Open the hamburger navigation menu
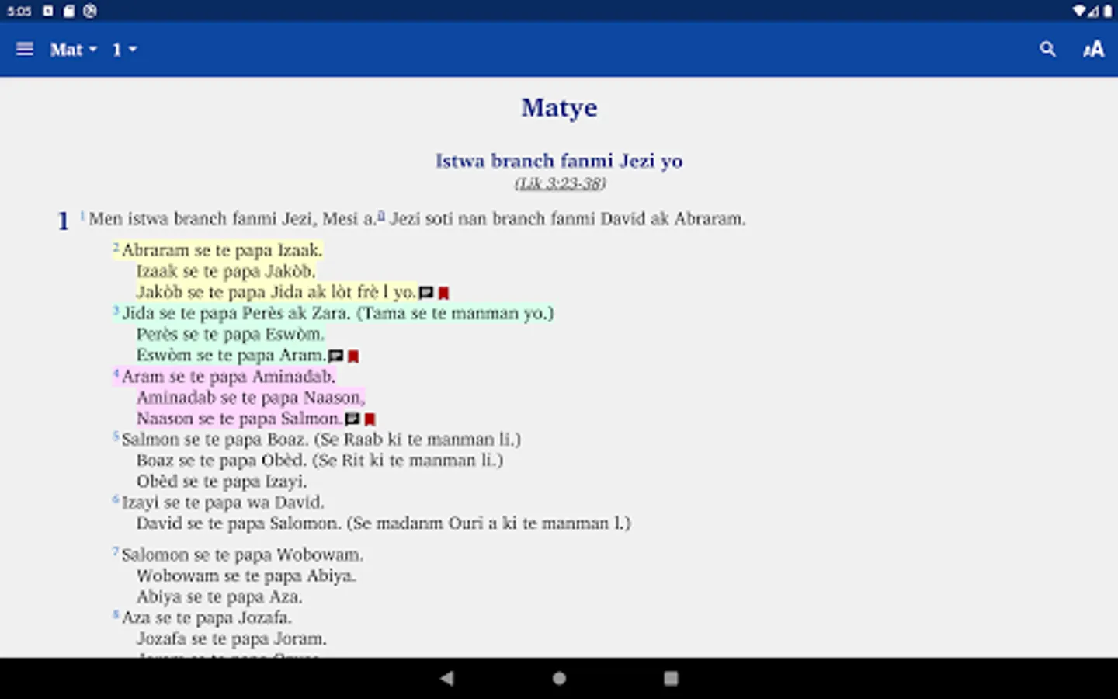The width and height of the screenshot is (1118, 699). click(x=25, y=49)
